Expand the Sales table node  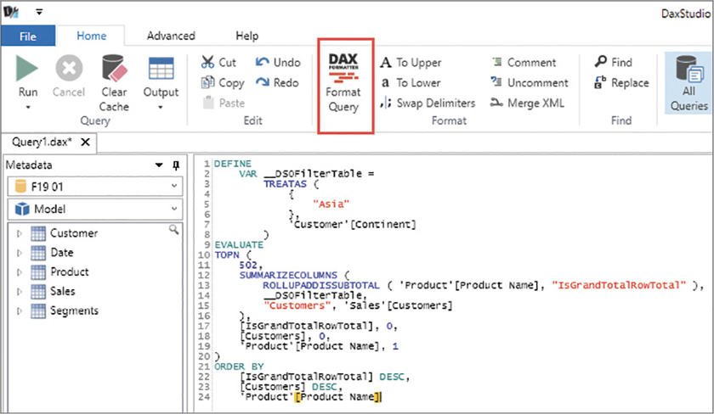[x=19, y=292]
